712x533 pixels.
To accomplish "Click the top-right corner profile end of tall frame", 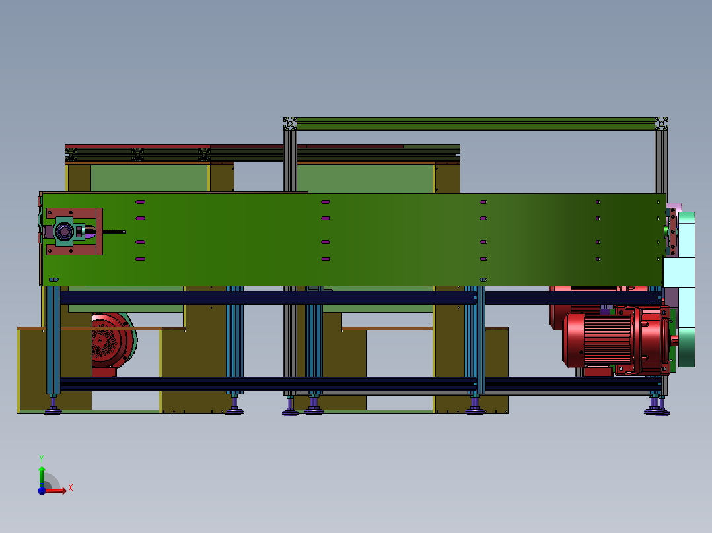I will click(661, 123).
